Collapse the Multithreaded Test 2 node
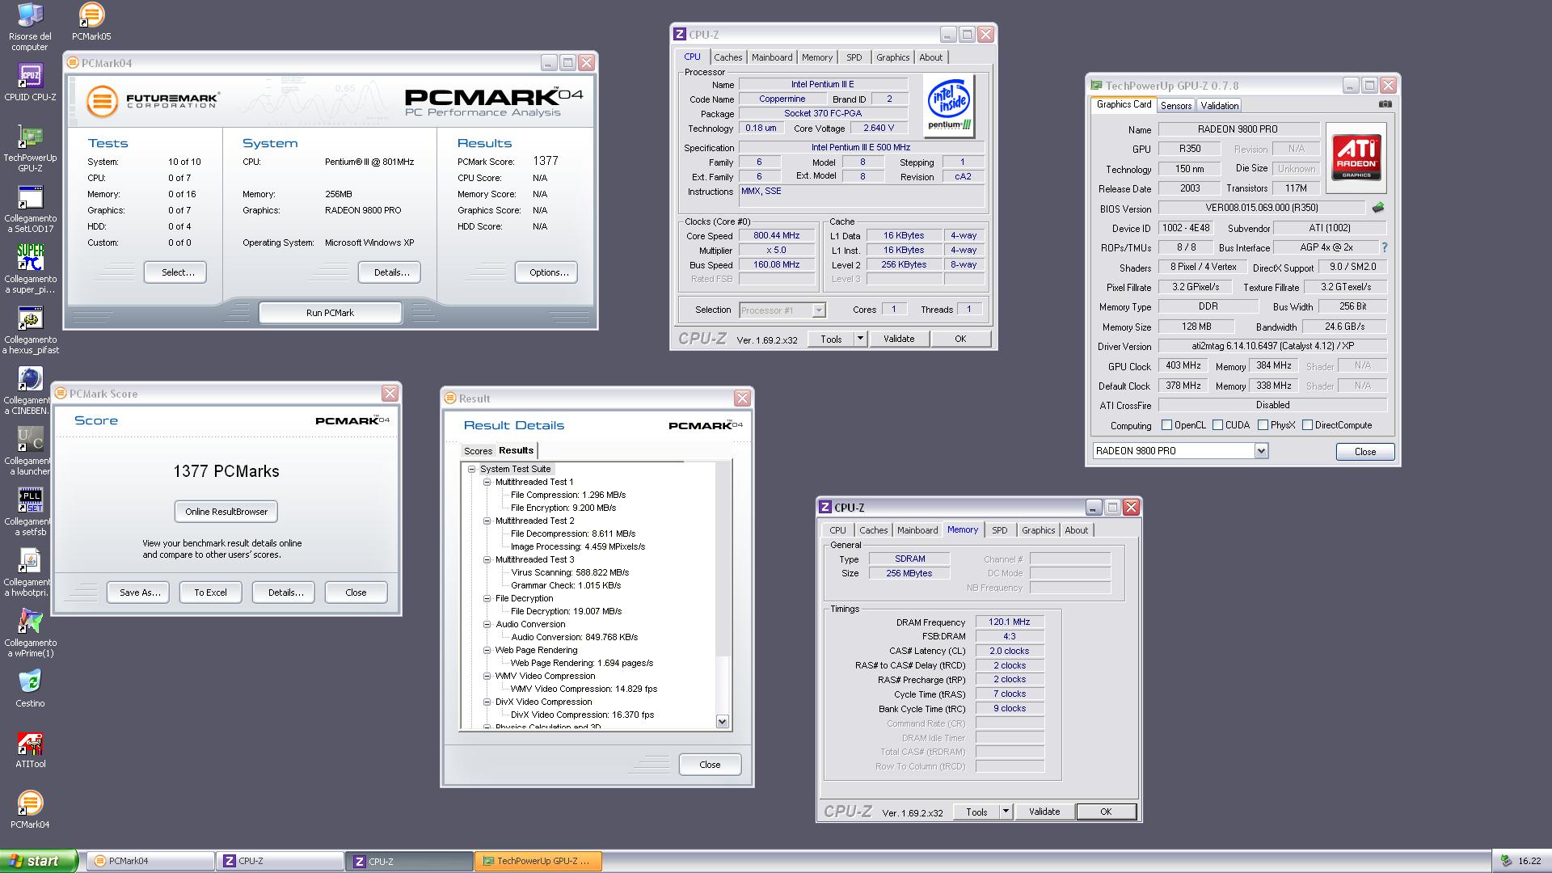The image size is (1552, 873). pyautogui.click(x=487, y=521)
